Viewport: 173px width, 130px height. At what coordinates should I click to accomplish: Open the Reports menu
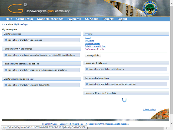click(x=108, y=19)
